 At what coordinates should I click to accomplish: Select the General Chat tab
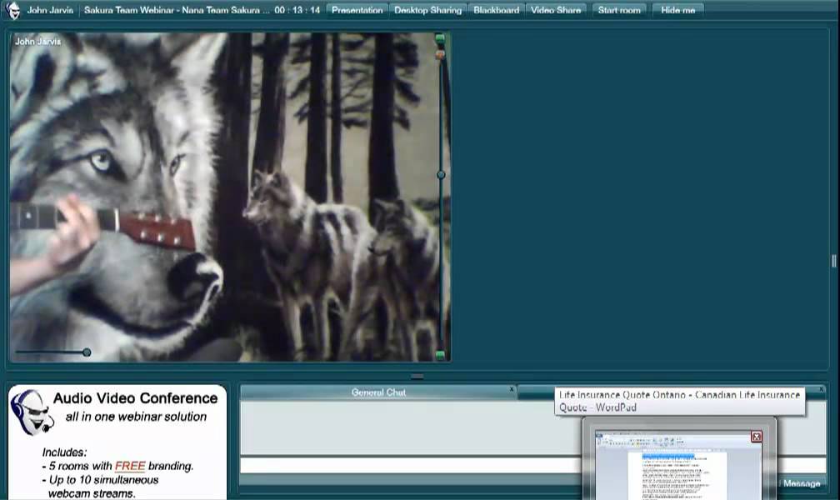pos(378,392)
